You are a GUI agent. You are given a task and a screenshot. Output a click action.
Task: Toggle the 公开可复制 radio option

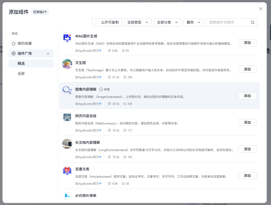click(97, 22)
